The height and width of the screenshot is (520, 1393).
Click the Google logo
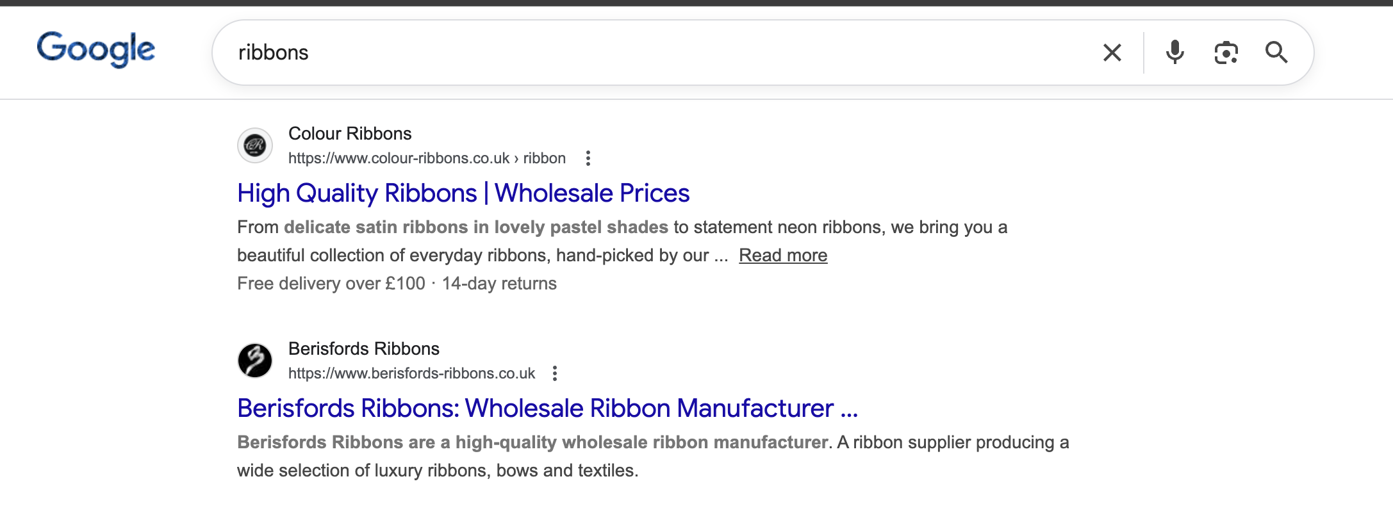click(96, 49)
